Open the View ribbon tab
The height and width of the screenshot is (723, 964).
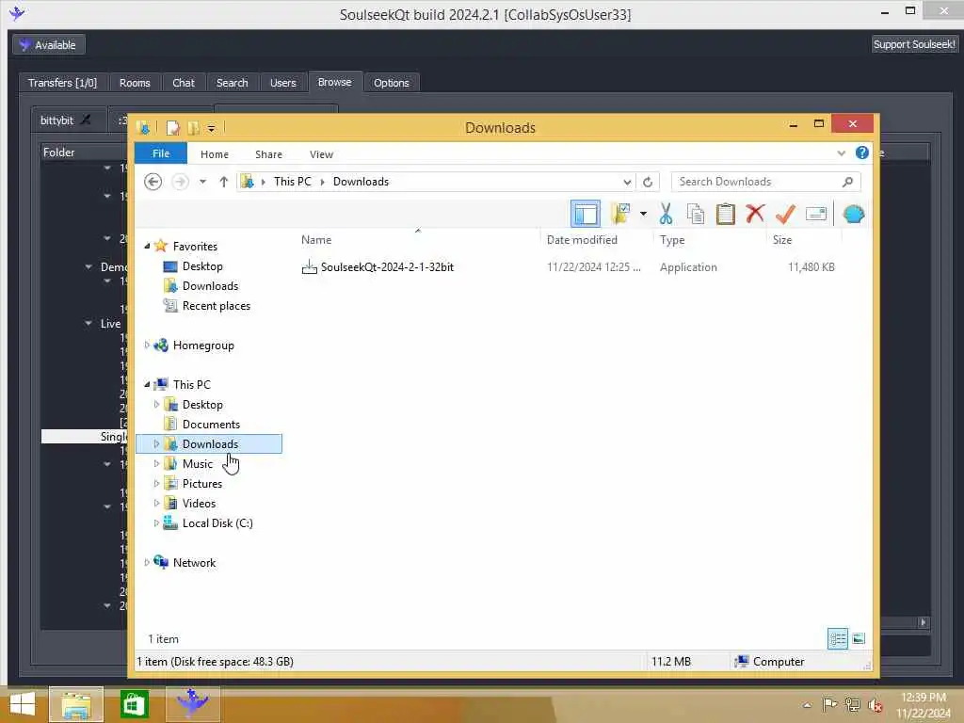click(x=322, y=154)
